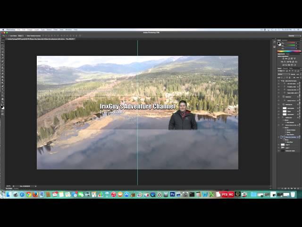Select the Horizontal Type tool

click(2, 89)
